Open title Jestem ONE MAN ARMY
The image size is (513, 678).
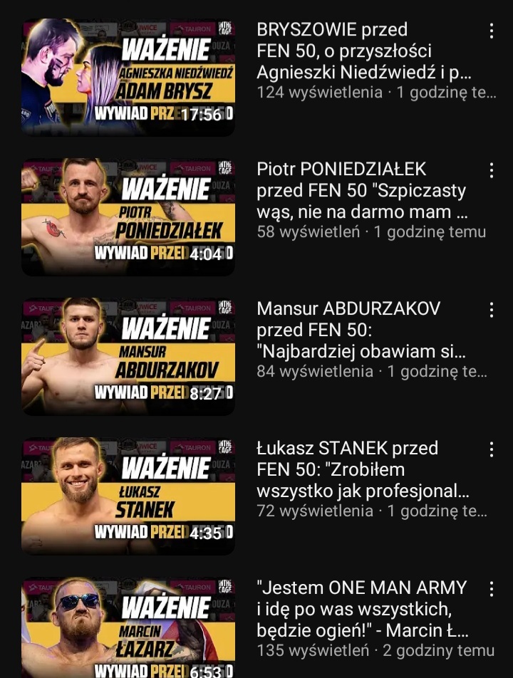click(363, 609)
